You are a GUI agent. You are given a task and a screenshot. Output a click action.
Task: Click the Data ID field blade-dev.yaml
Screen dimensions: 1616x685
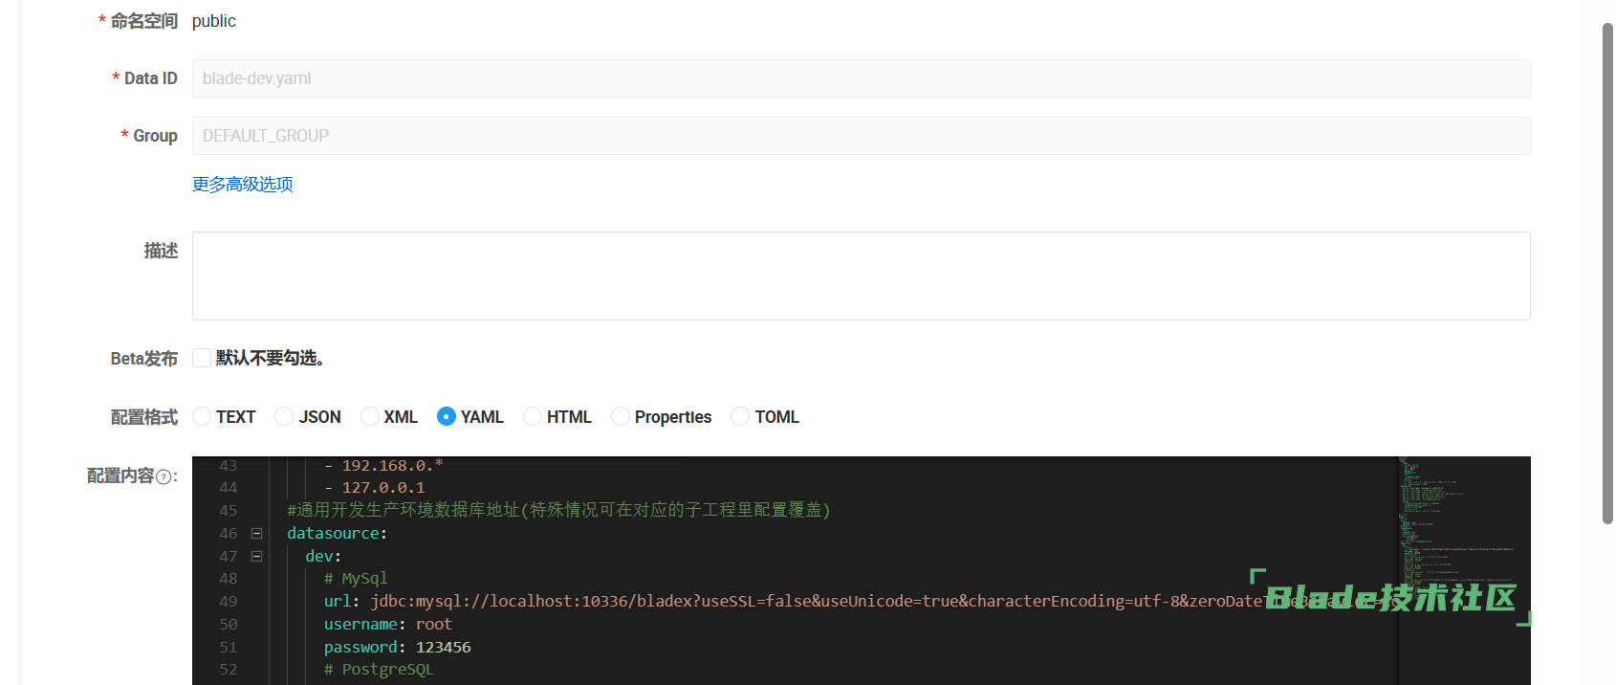[861, 78]
